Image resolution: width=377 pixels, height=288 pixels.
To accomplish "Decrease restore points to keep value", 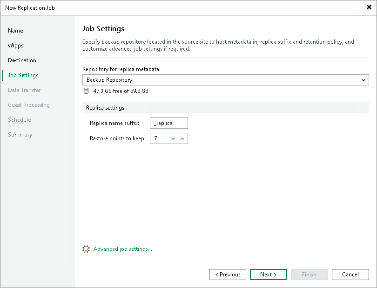I will [x=173, y=138].
